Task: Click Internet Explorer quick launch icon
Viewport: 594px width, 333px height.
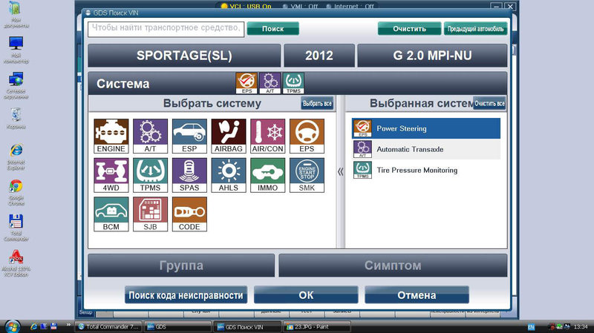Action: point(34,326)
